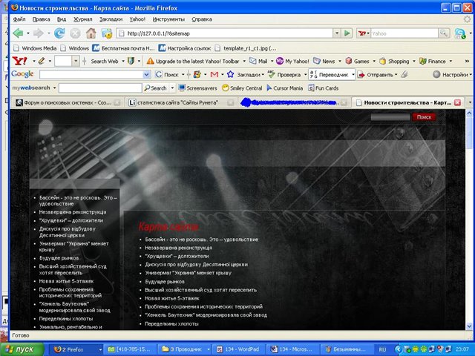
Task: Open Finance in the Yahoo toolbar
Action: coord(433,61)
